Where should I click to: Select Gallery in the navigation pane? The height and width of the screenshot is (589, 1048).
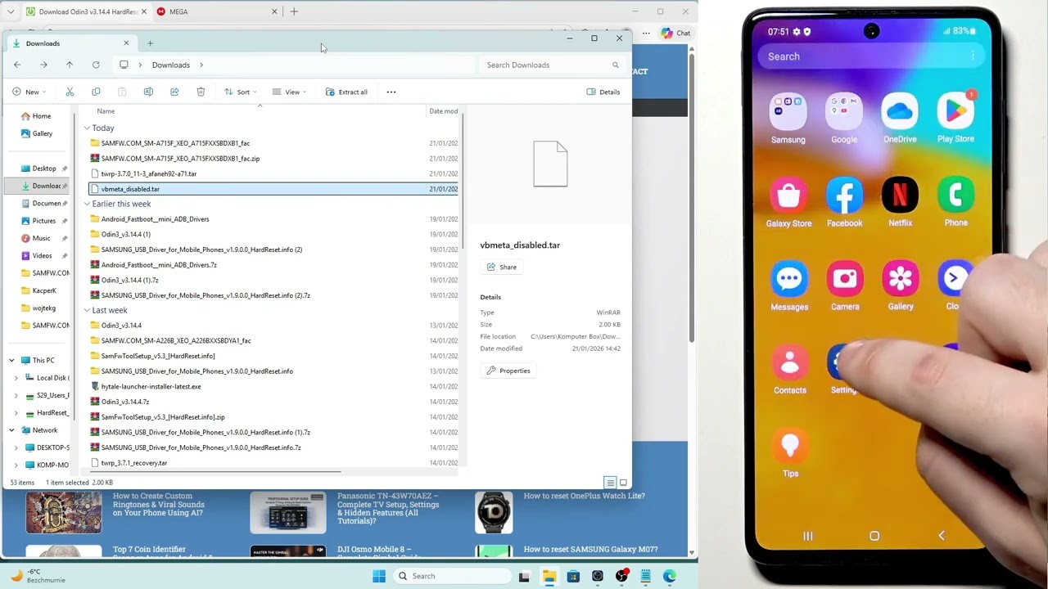click(37, 133)
